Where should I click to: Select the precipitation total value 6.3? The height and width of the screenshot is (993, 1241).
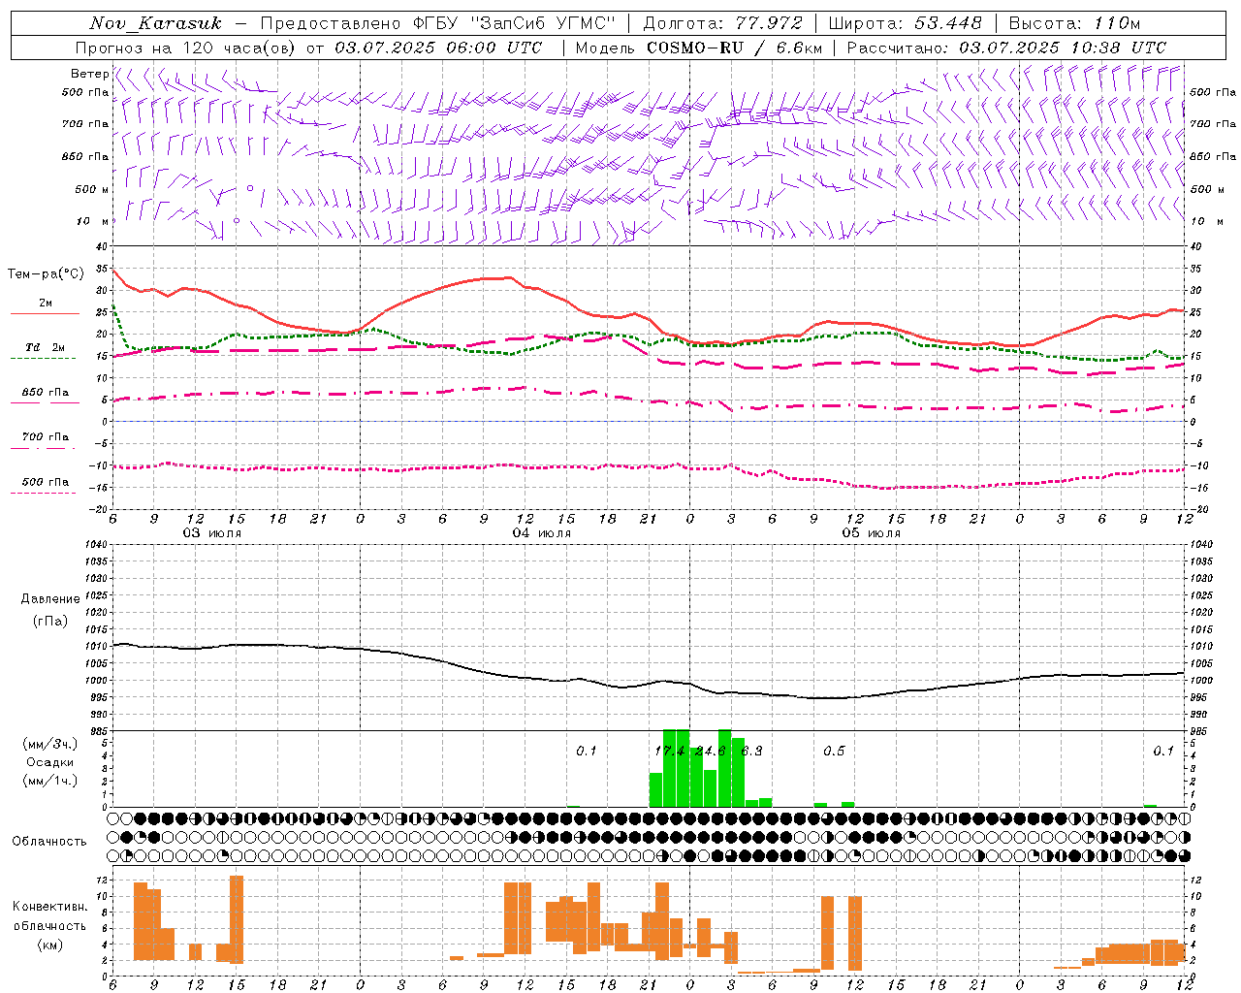coord(751,752)
